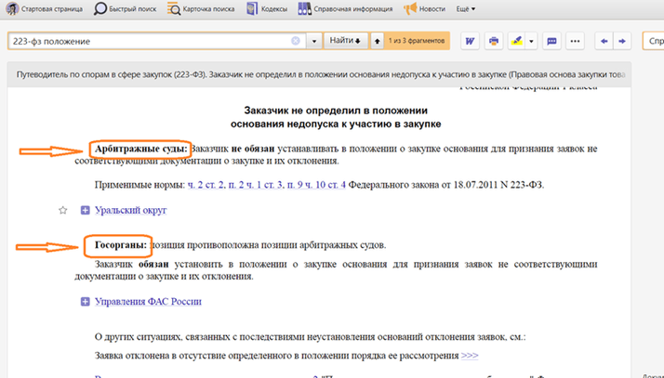Open Кодексы section
This screenshot has width=664, height=378.
click(267, 9)
